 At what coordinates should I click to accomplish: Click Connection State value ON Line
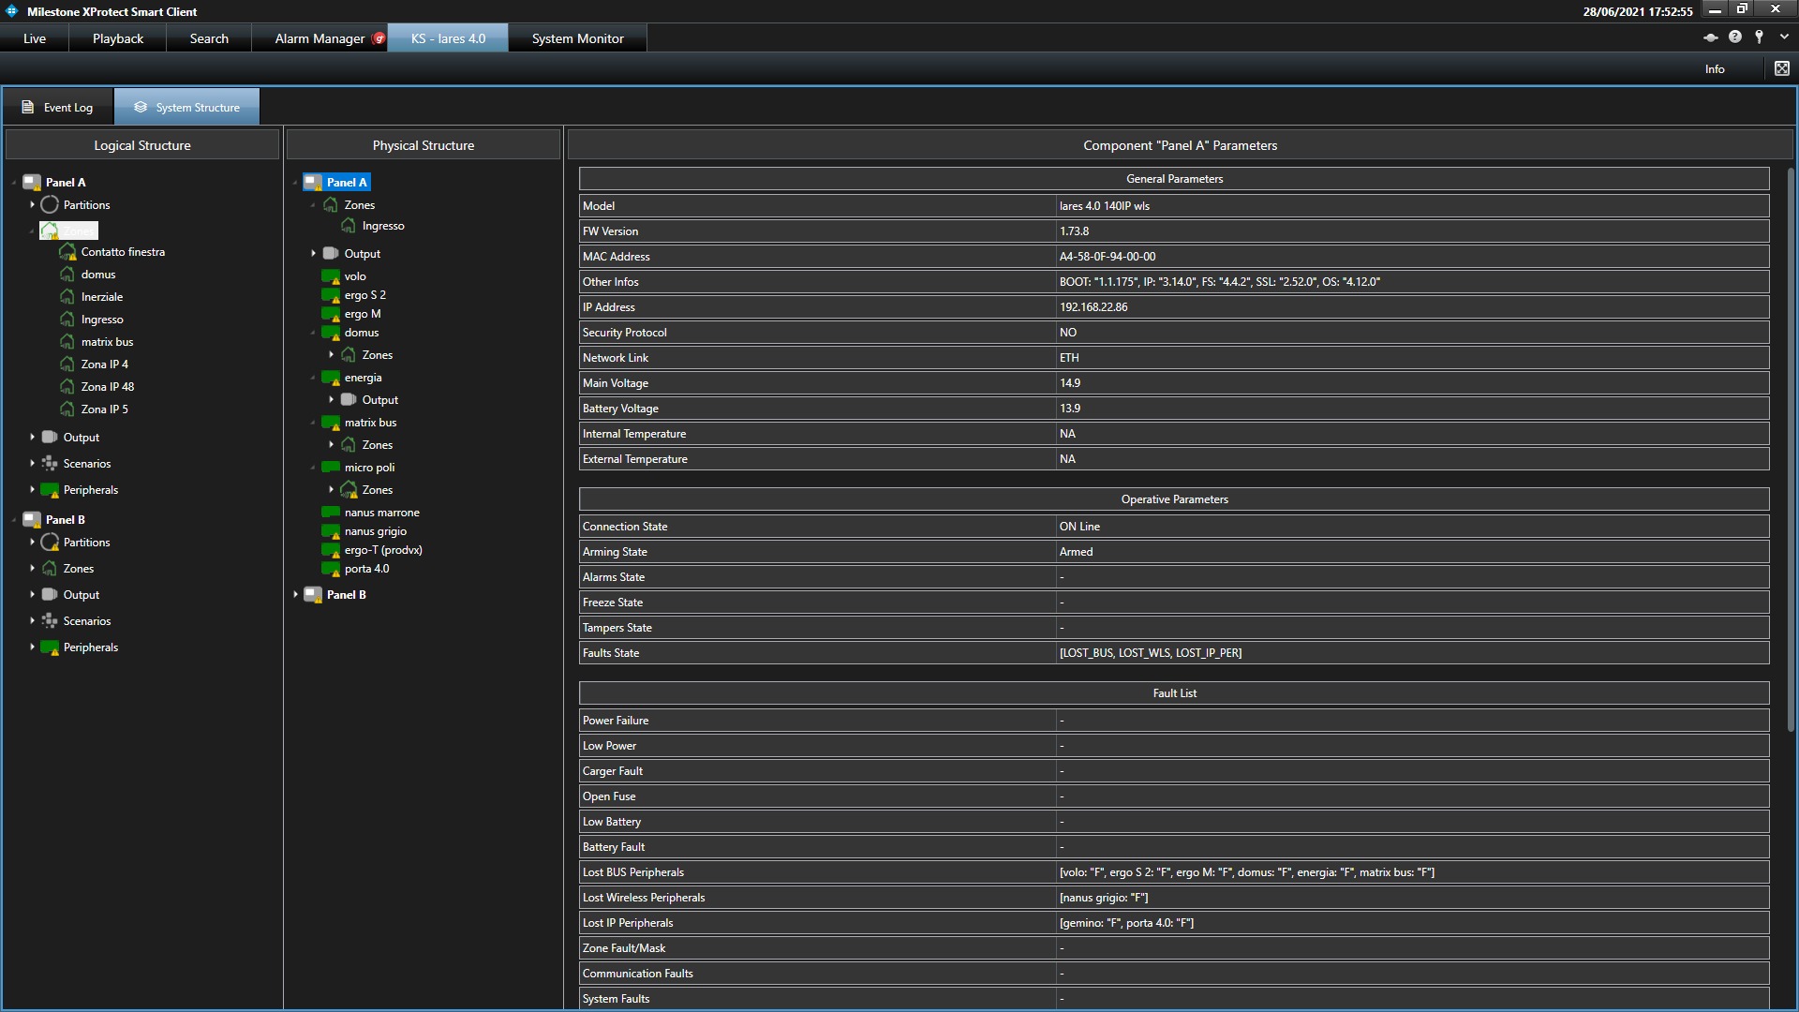[x=1079, y=526]
